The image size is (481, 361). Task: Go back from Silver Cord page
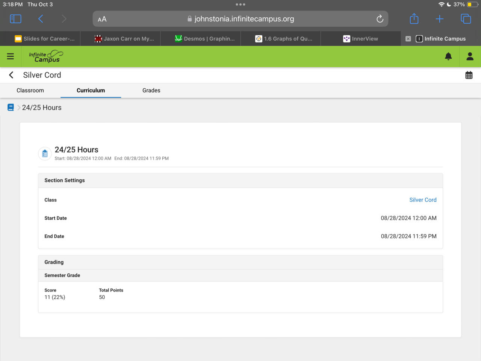pyautogui.click(x=11, y=75)
